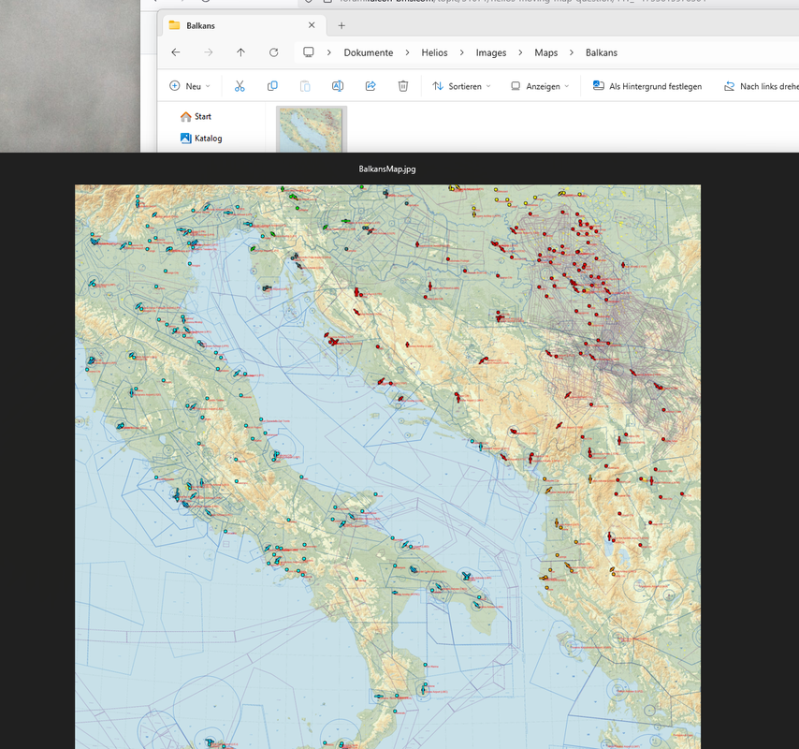
Task: Open the Sortieren dropdown menu
Action: 461,86
